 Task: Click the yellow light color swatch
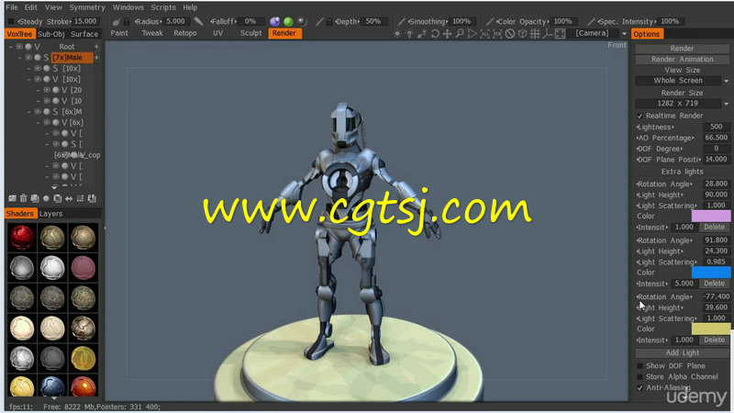point(710,329)
